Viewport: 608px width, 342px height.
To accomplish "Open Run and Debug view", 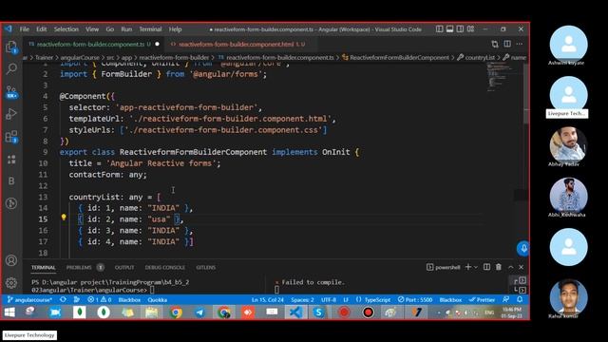I will [11, 114].
